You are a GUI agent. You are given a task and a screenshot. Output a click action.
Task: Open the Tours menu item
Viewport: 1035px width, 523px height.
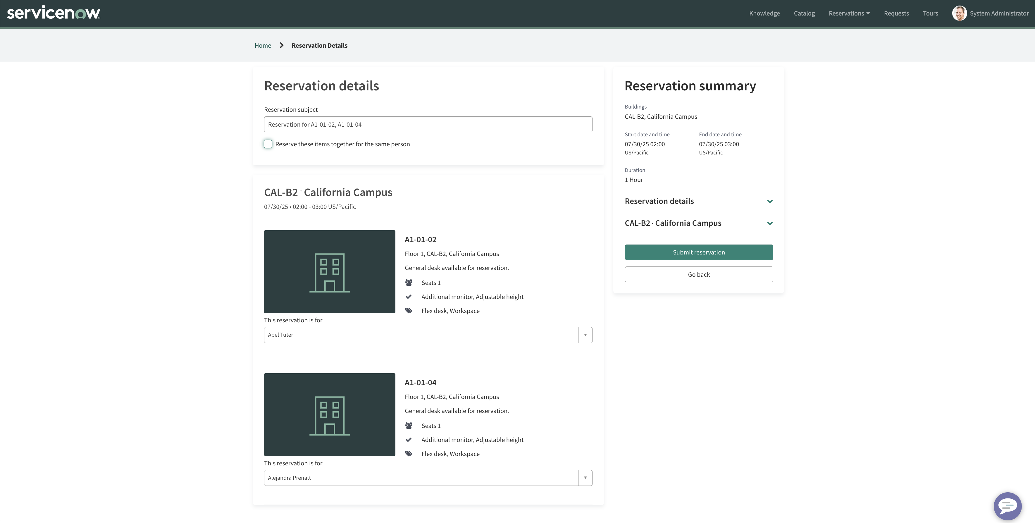[x=930, y=13]
